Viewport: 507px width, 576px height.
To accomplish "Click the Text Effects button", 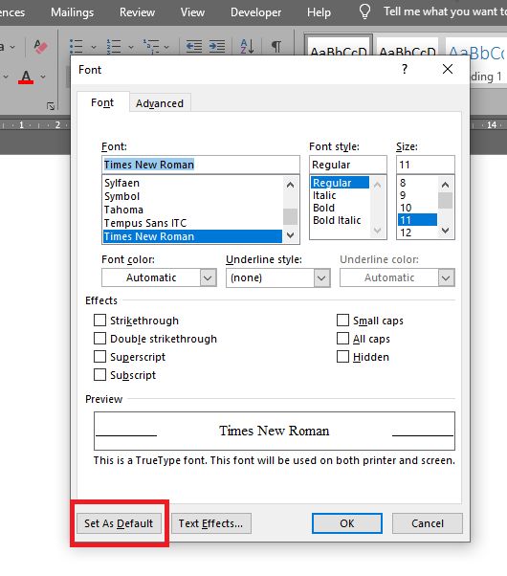I will tap(210, 523).
